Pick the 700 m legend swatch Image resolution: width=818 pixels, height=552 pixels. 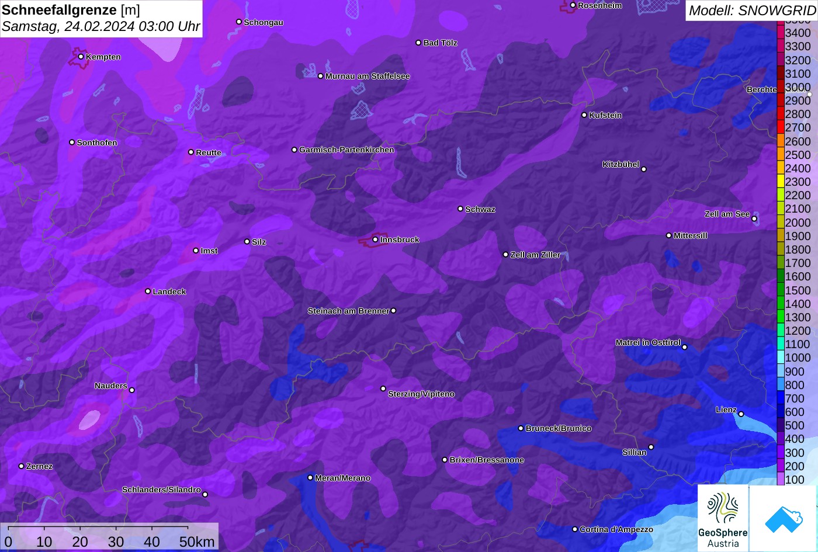click(781, 398)
